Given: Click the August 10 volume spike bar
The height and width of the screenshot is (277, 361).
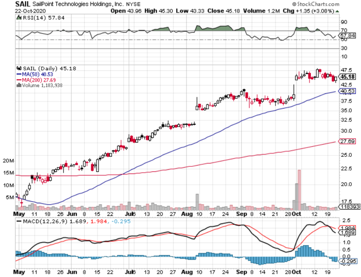Looking at the screenshot, I should coord(197,202).
